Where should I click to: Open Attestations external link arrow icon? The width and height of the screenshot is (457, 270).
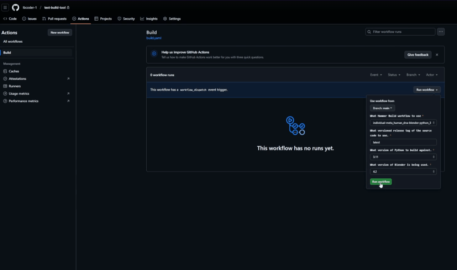68,79
